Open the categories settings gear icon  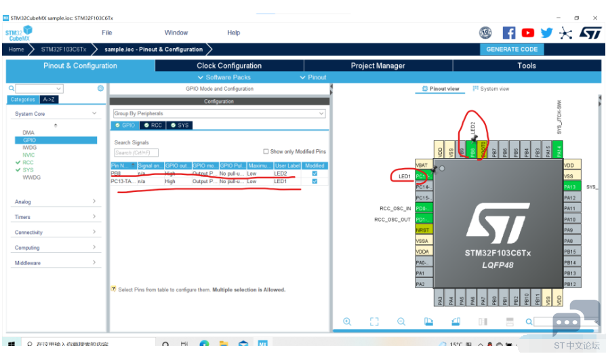coord(100,89)
